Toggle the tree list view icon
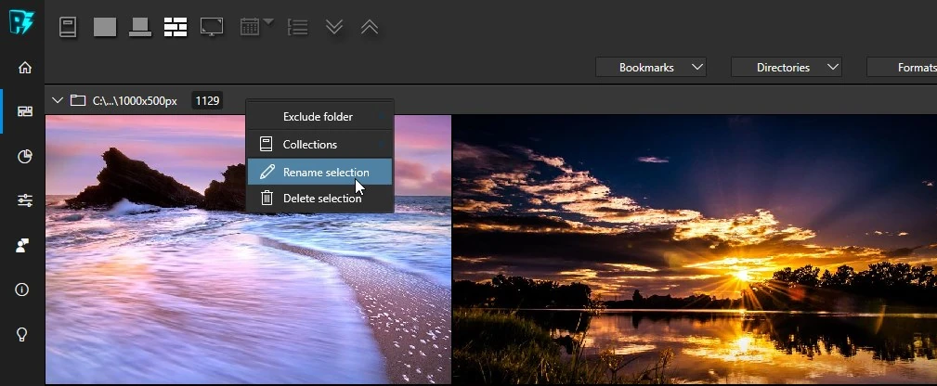 (297, 27)
